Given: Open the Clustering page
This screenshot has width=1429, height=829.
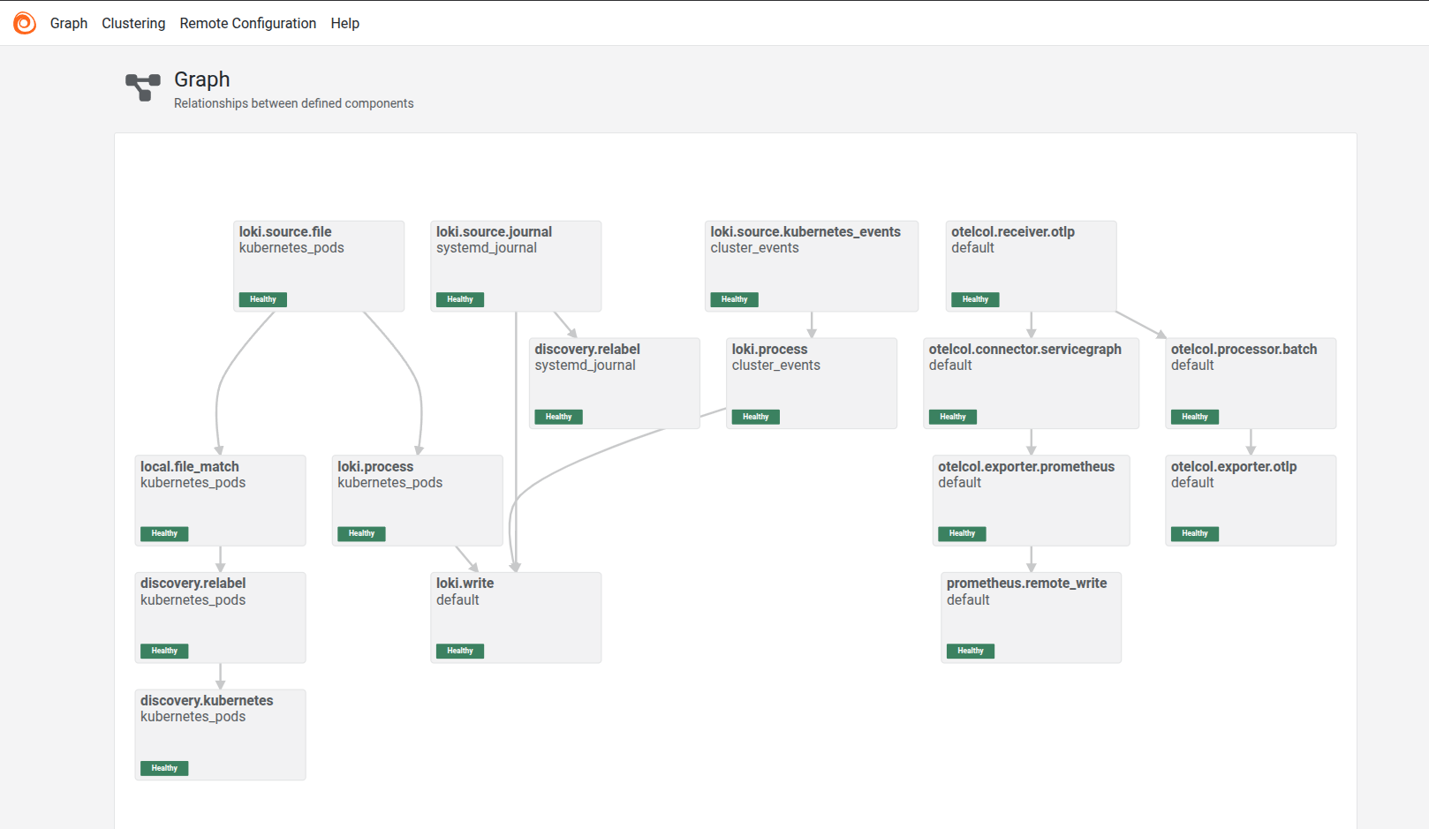Looking at the screenshot, I should [x=133, y=23].
